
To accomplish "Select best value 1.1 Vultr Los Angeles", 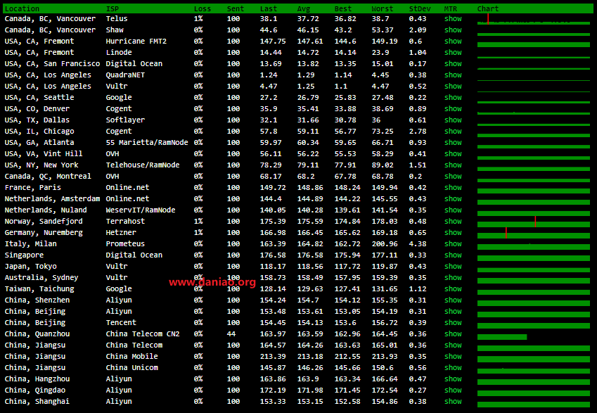I will (x=341, y=86).
